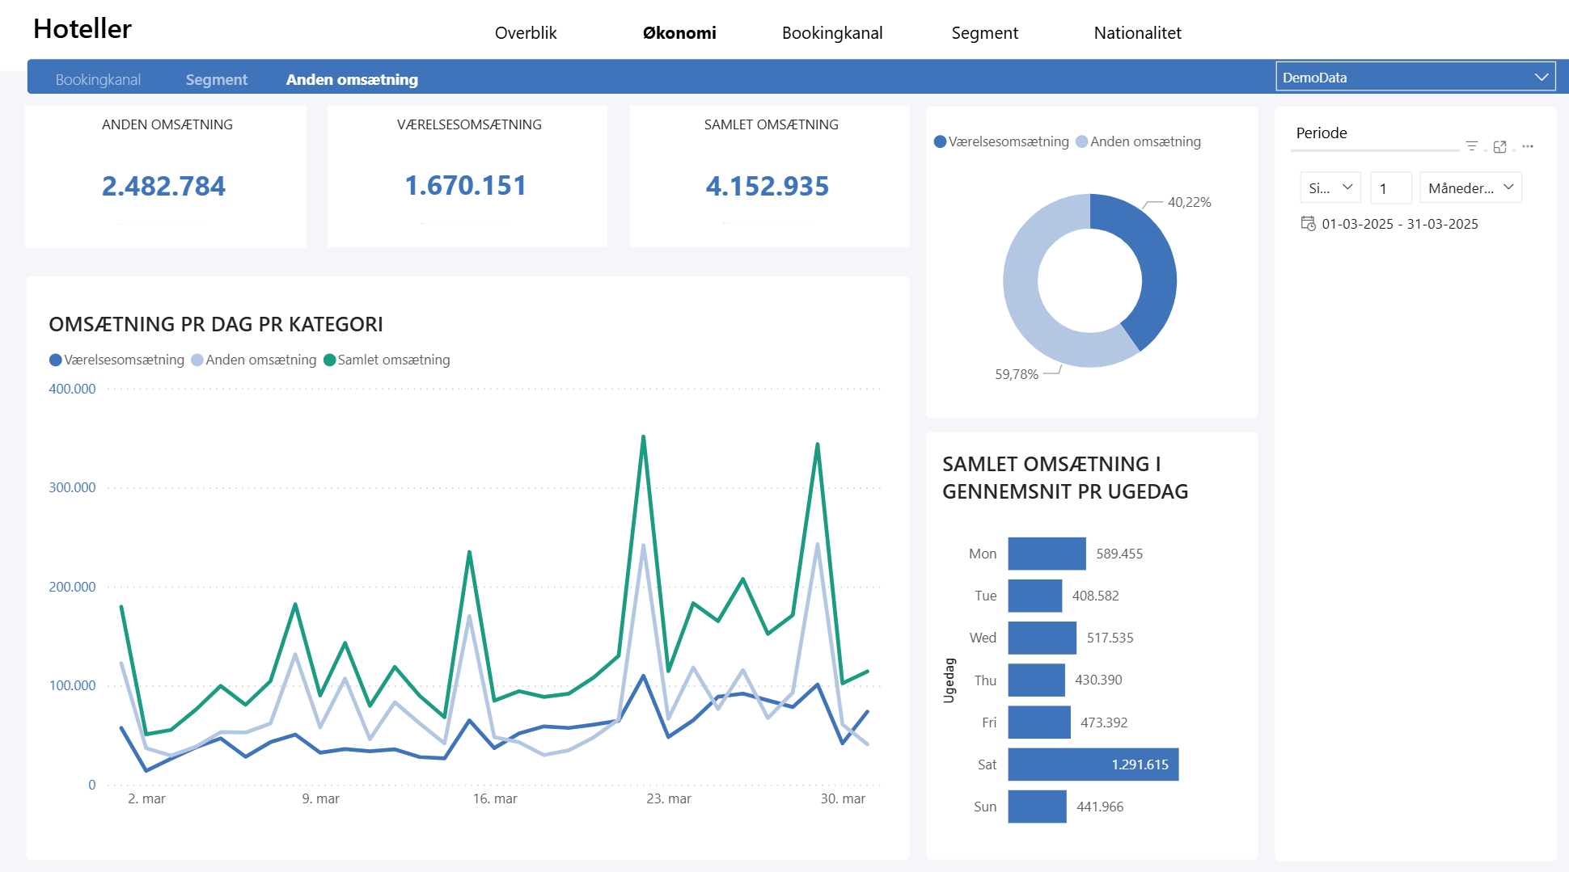Click the 200.000 y-axis label
This screenshot has height=872, width=1569.
[x=72, y=587]
